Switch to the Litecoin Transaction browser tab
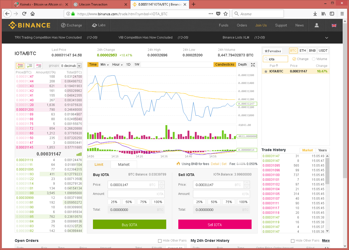The width and height of the screenshot is (349, 250). click(101, 4)
